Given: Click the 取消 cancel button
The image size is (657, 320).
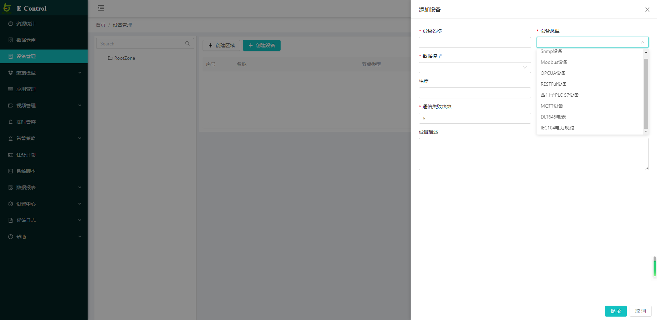Looking at the screenshot, I should pos(640,311).
